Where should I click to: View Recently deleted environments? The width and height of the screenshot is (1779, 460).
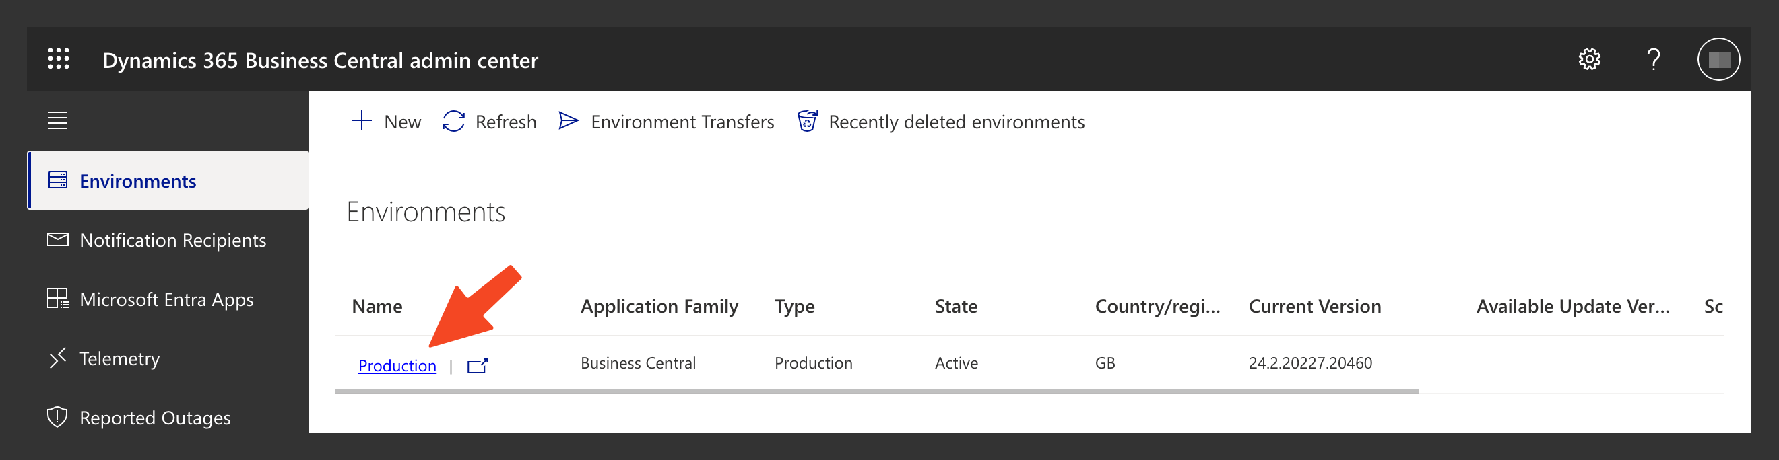[x=940, y=121]
